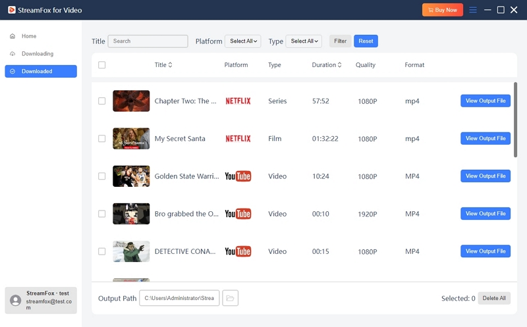Screen dimensions: 527x327
Task: Expand the Type Select All dropdown
Action: point(304,41)
